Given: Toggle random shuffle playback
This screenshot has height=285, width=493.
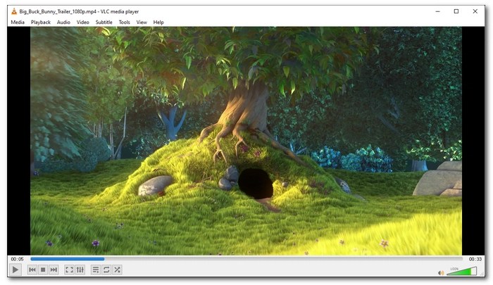Looking at the screenshot, I should click(118, 270).
